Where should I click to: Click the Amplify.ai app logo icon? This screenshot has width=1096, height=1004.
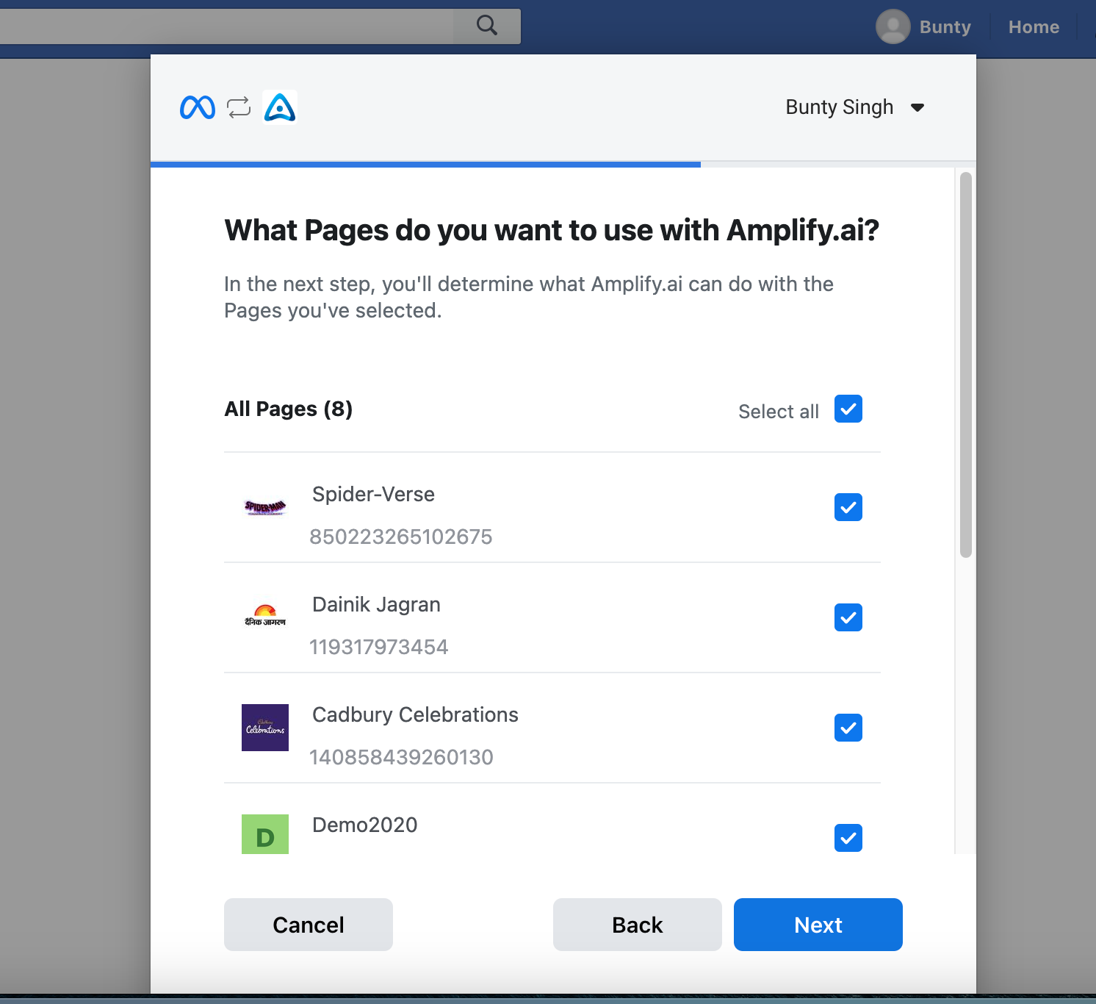click(280, 107)
